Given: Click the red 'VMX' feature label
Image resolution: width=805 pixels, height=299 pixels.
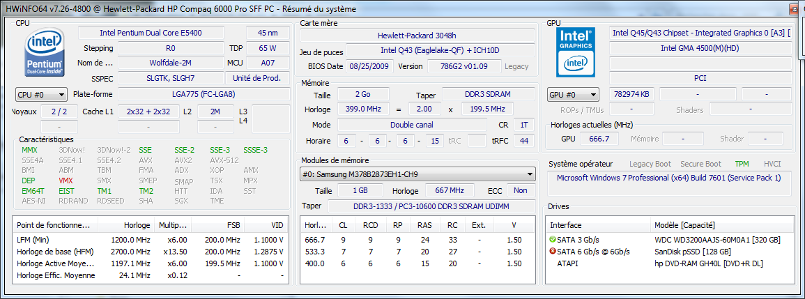Looking at the screenshot, I should [x=66, y=181].
